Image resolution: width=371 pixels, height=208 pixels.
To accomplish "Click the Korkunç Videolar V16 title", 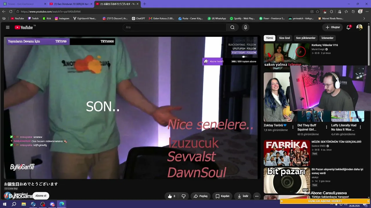I will coord(325,45).
